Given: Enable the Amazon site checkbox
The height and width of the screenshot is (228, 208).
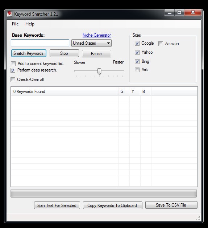Looking at the screenshot, I should point(161,44).
